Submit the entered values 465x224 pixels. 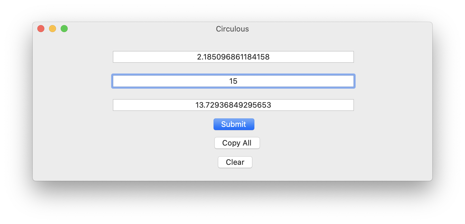pyautogui.click(x=234, y=124)
